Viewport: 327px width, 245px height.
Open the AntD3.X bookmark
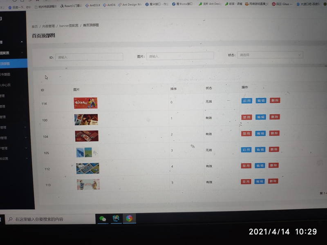pyautogui.click(x=93, y=5)
